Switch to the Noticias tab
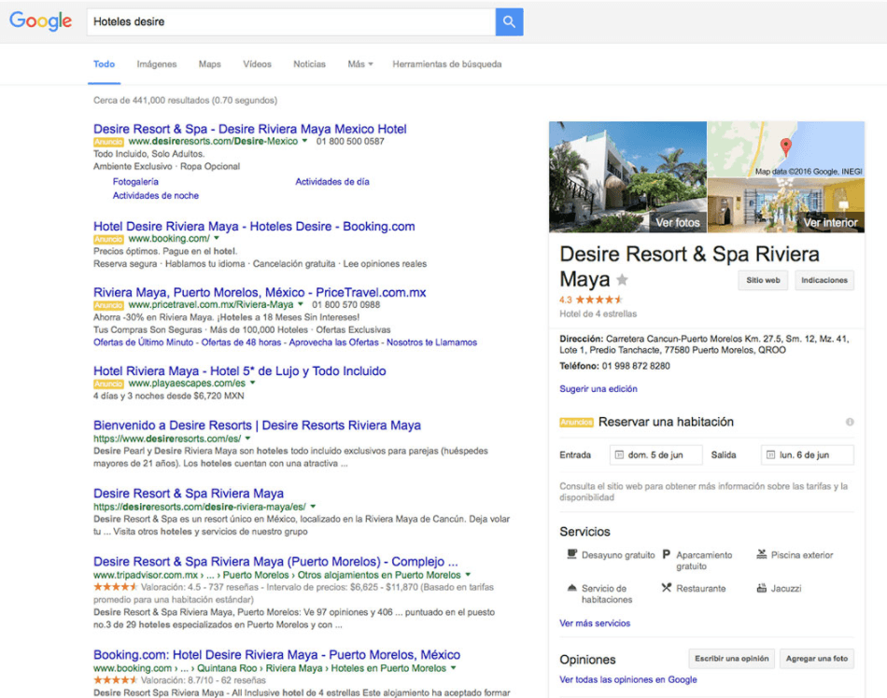887x698 pixels. [309, 64]
